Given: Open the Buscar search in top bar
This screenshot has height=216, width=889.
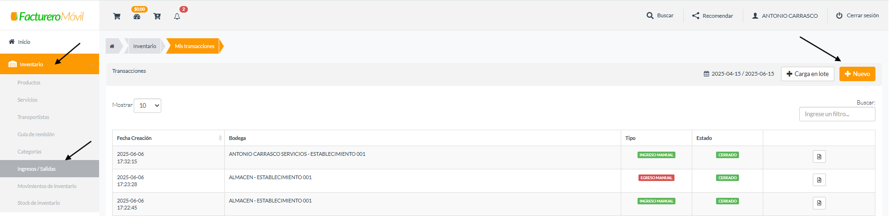Looking at the screenshot, I should (660, 15).
